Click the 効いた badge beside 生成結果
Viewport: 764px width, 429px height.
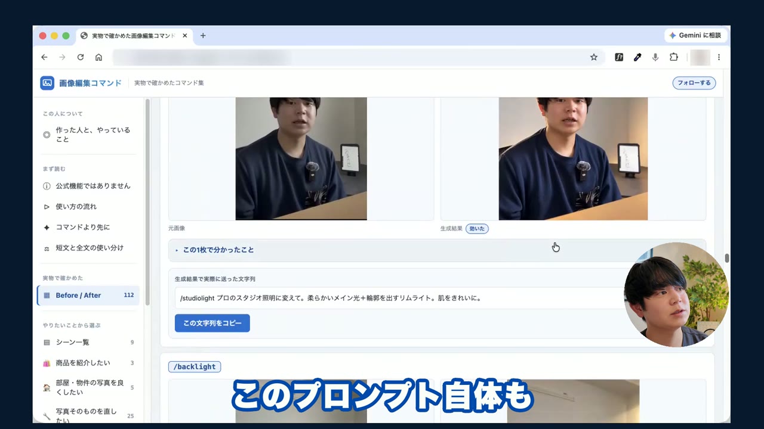(477, 229)
